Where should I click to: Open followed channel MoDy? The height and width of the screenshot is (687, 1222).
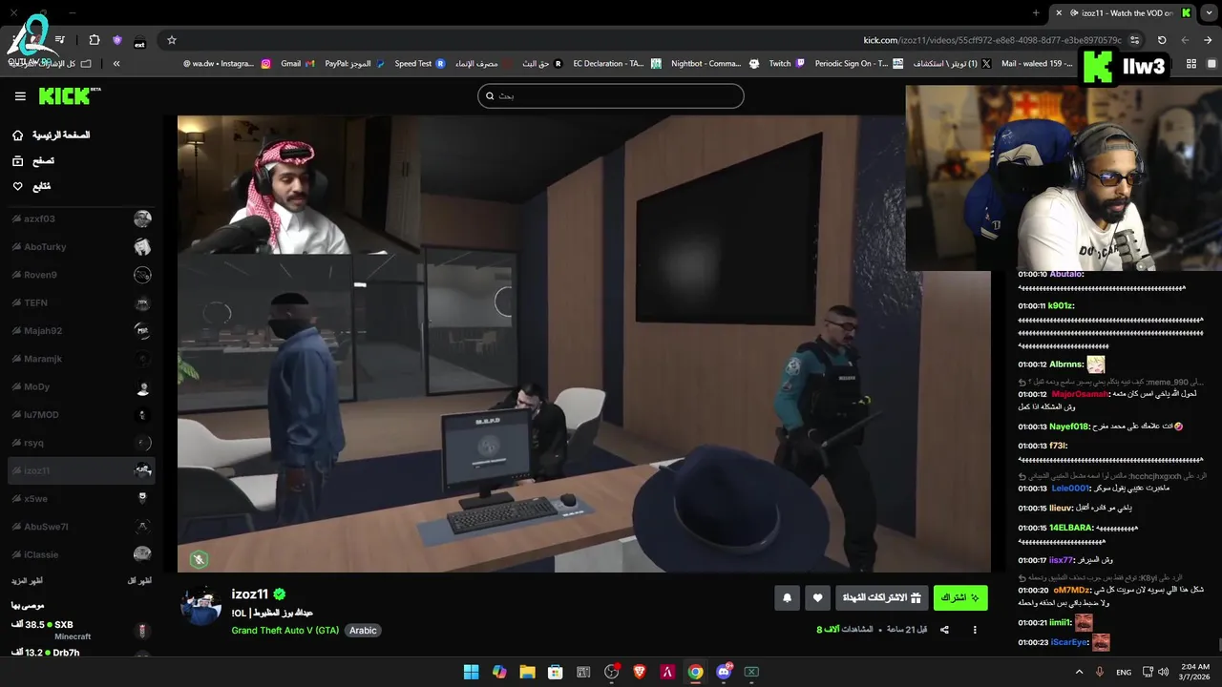[x=81, y=387]
